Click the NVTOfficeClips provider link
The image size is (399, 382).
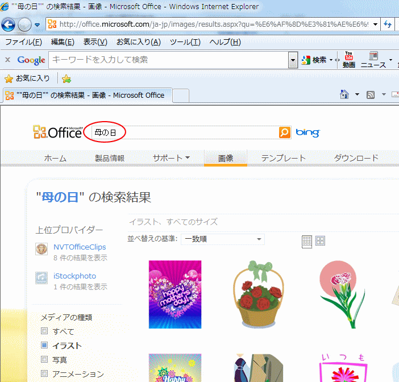pyautogui.click(x=80, y=247)
